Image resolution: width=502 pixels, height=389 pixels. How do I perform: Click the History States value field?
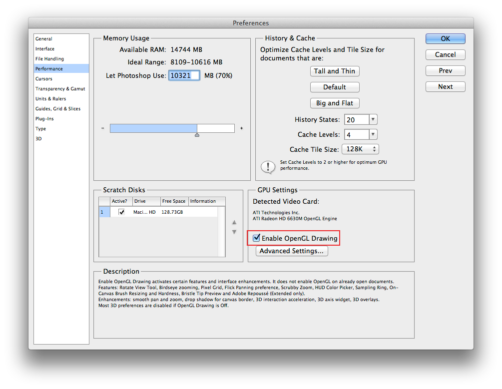point(357,119)
